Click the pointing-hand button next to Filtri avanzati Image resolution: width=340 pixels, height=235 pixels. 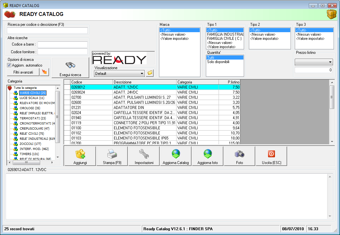click(44, 71)
